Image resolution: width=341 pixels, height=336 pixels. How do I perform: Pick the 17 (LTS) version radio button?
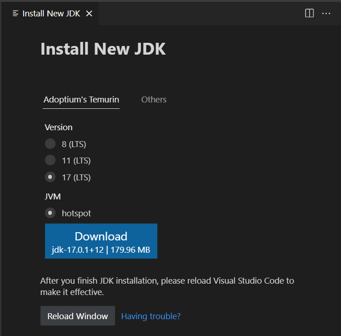[50, 177]
